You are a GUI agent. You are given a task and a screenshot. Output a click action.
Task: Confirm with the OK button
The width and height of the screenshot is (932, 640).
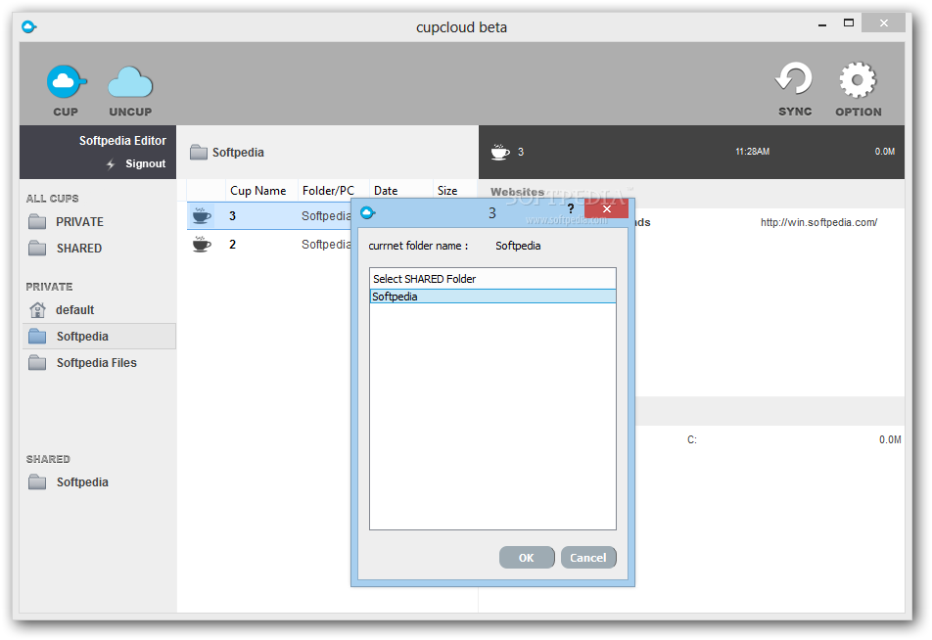(x=527, y=558)
